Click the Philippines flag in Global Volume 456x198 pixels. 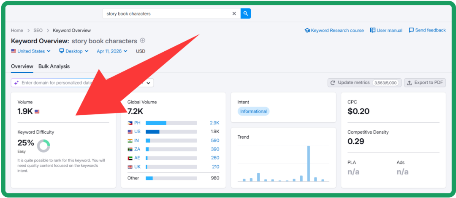(x=130, y=123)
